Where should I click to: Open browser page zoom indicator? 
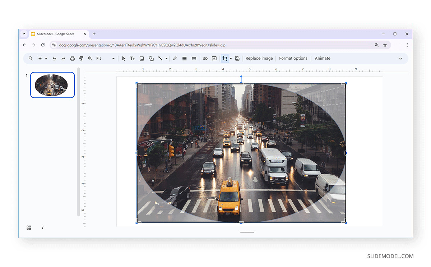pos(376,45)
